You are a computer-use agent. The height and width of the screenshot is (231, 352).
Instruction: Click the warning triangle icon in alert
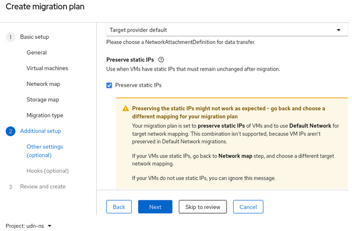pyautogui.click(x=126, y=108)
